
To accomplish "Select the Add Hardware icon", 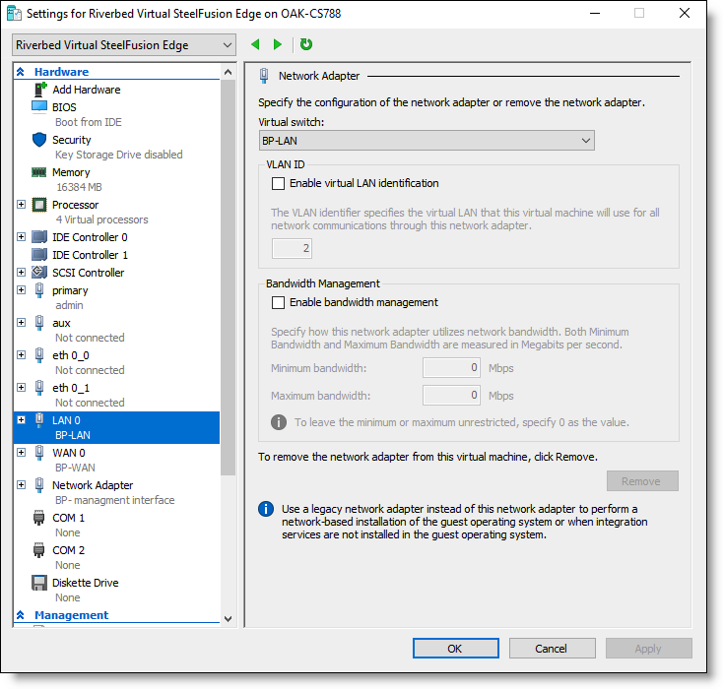I will click(40, 89).
